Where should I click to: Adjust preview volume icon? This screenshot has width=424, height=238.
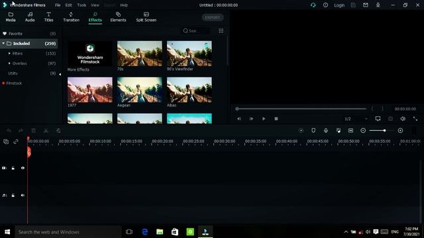tap(403, 119)
